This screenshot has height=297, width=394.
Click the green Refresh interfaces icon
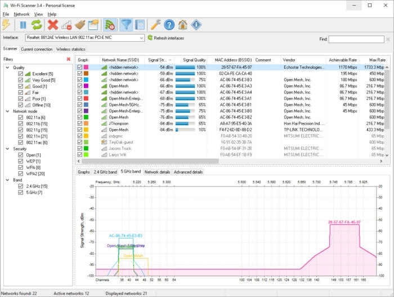[x=150, y=38]
